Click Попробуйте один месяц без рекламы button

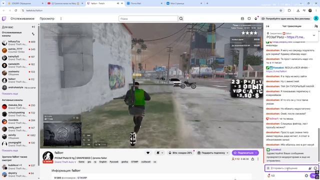coord(285,18)
